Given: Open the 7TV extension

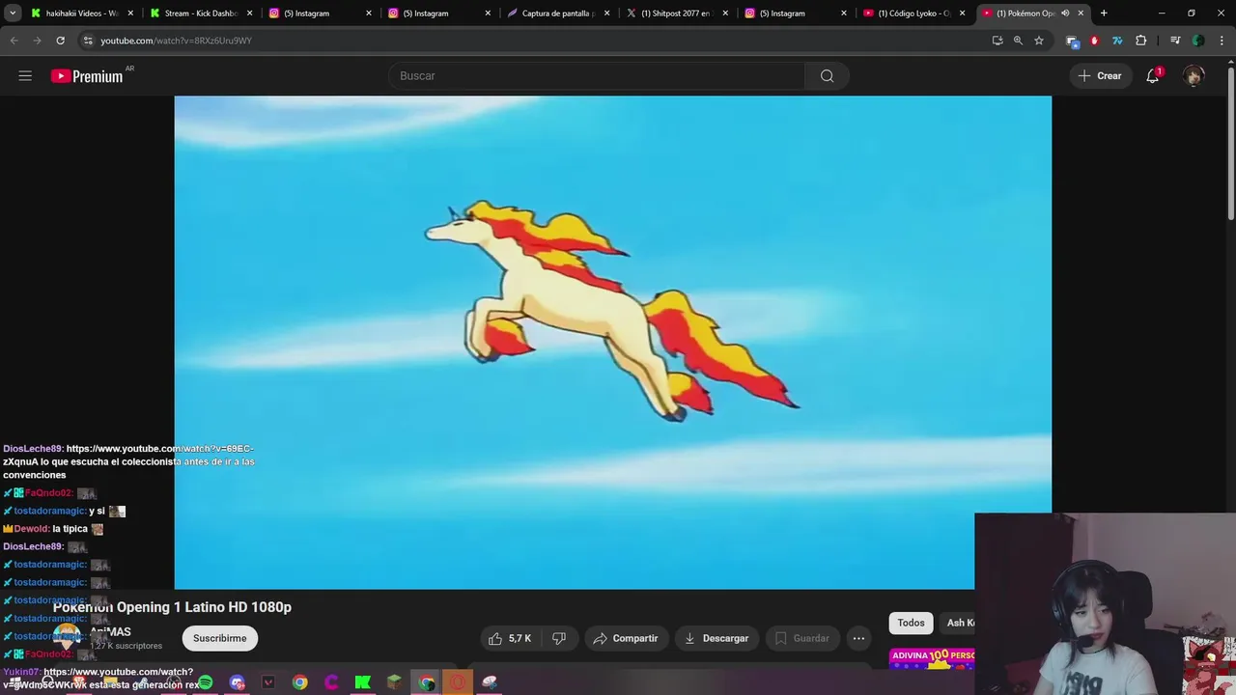Looking at the screenshot, I should (1117, 41).
